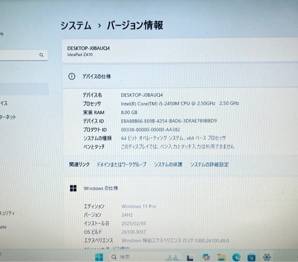
Task: Click the search magnifier in settings sidebar
Action: click(41, 55)
